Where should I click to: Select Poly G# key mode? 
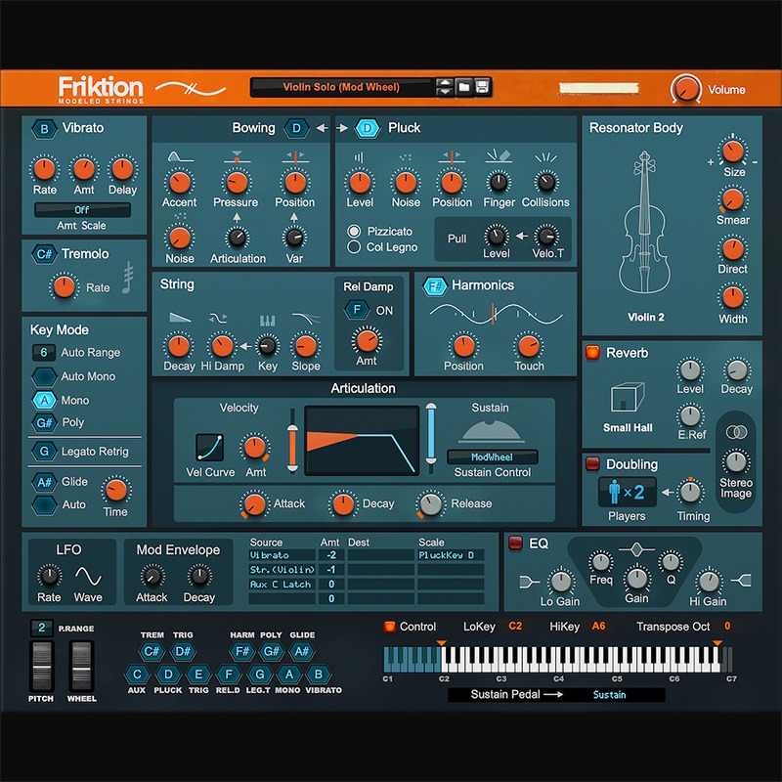(44, 423)
